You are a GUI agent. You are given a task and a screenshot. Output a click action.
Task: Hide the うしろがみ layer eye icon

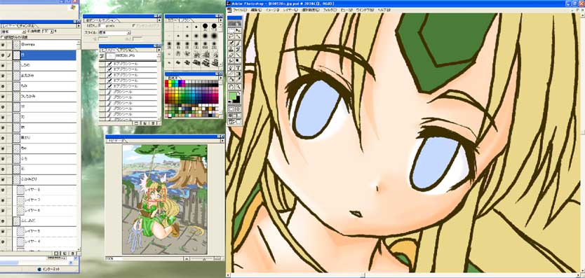pyautogui.click(x=3, y=96)
